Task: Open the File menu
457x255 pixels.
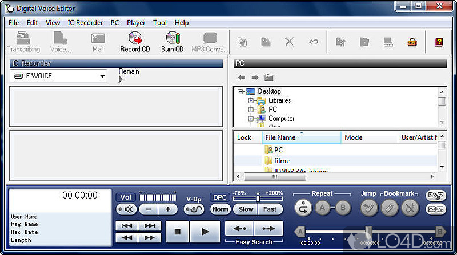Action: point(14,23)
